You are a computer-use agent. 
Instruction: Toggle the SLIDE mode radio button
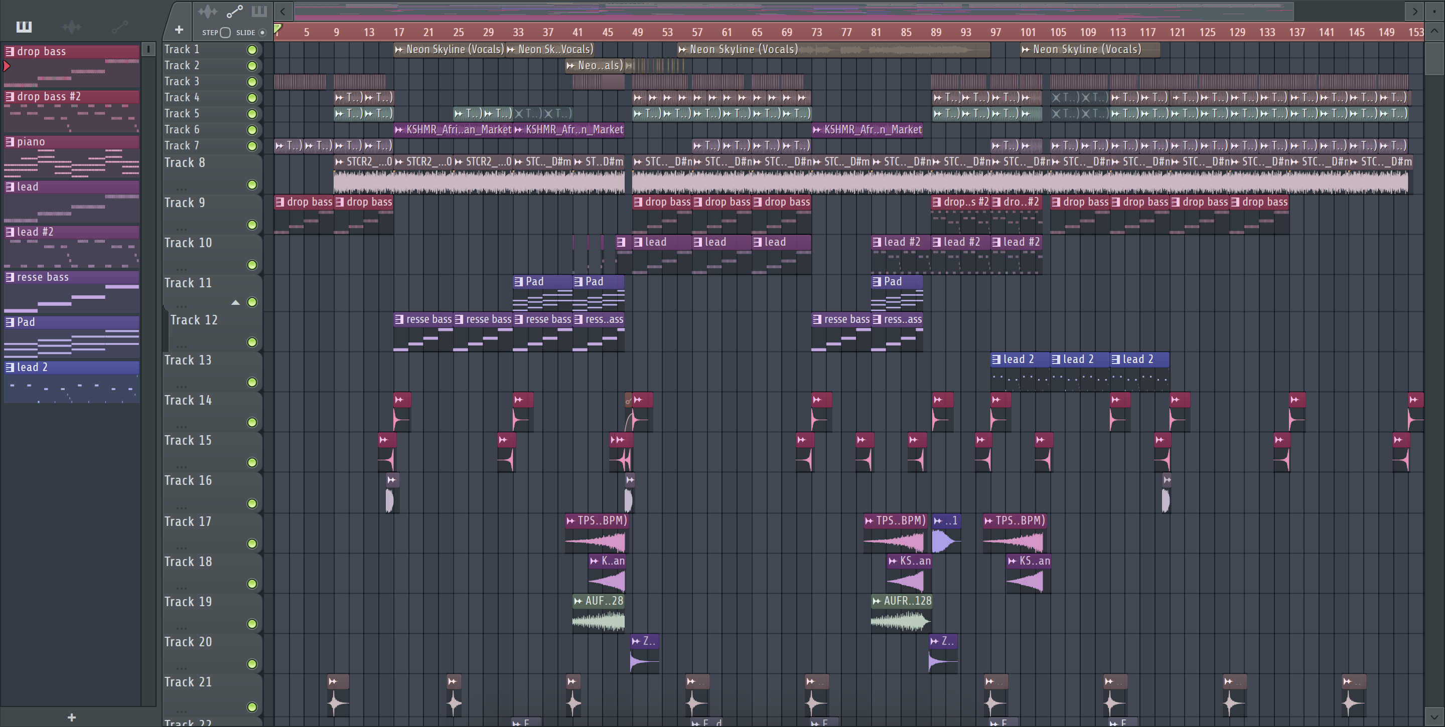pos(262,33)
